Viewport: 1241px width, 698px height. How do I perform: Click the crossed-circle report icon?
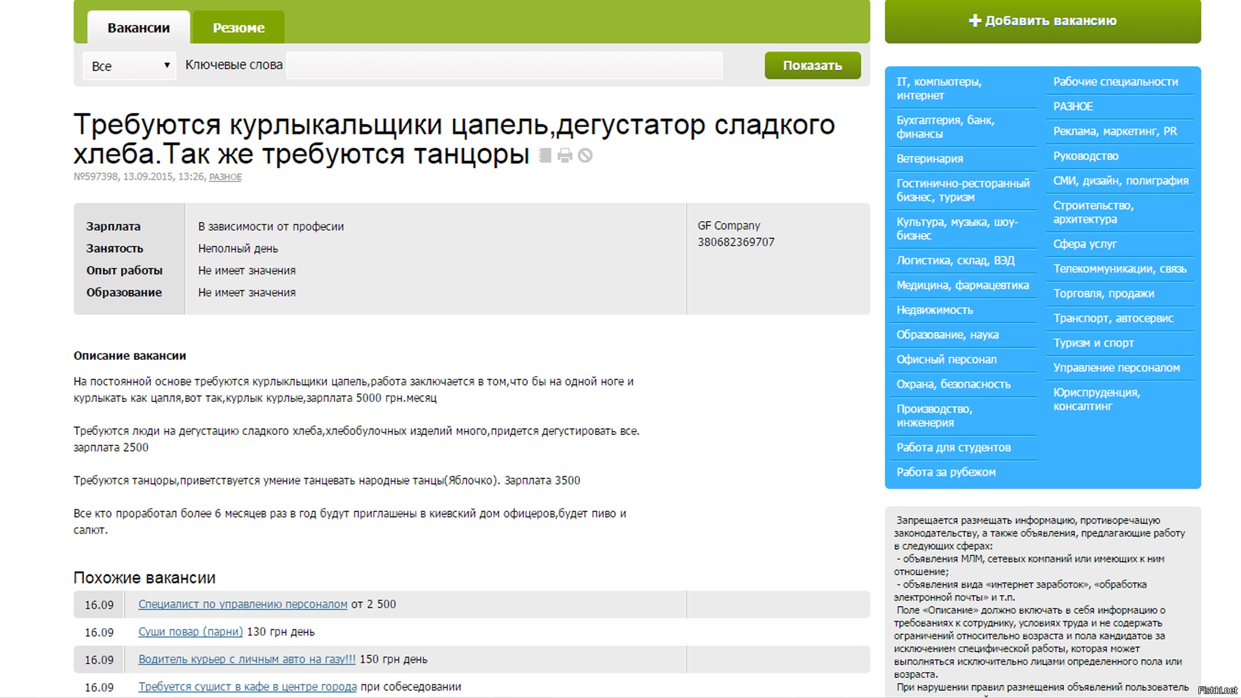pyautogui.click(x=585, y=155)
